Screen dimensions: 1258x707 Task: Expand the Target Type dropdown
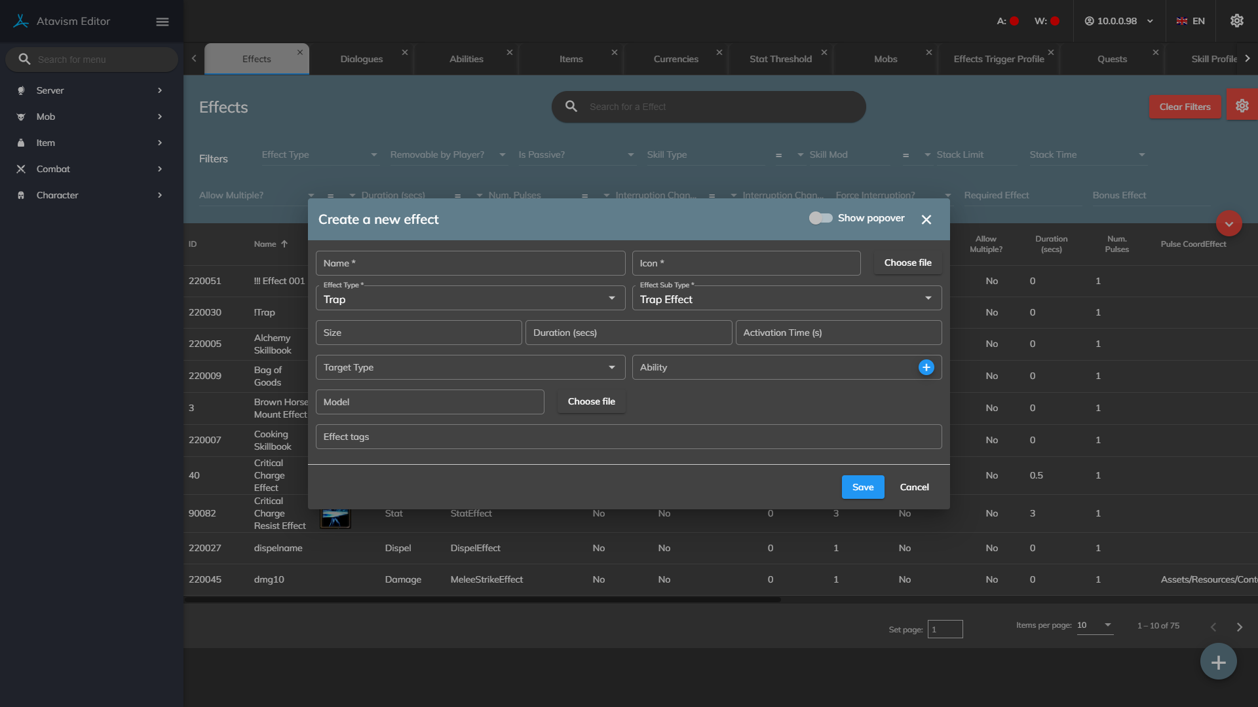tap(470, 367)
